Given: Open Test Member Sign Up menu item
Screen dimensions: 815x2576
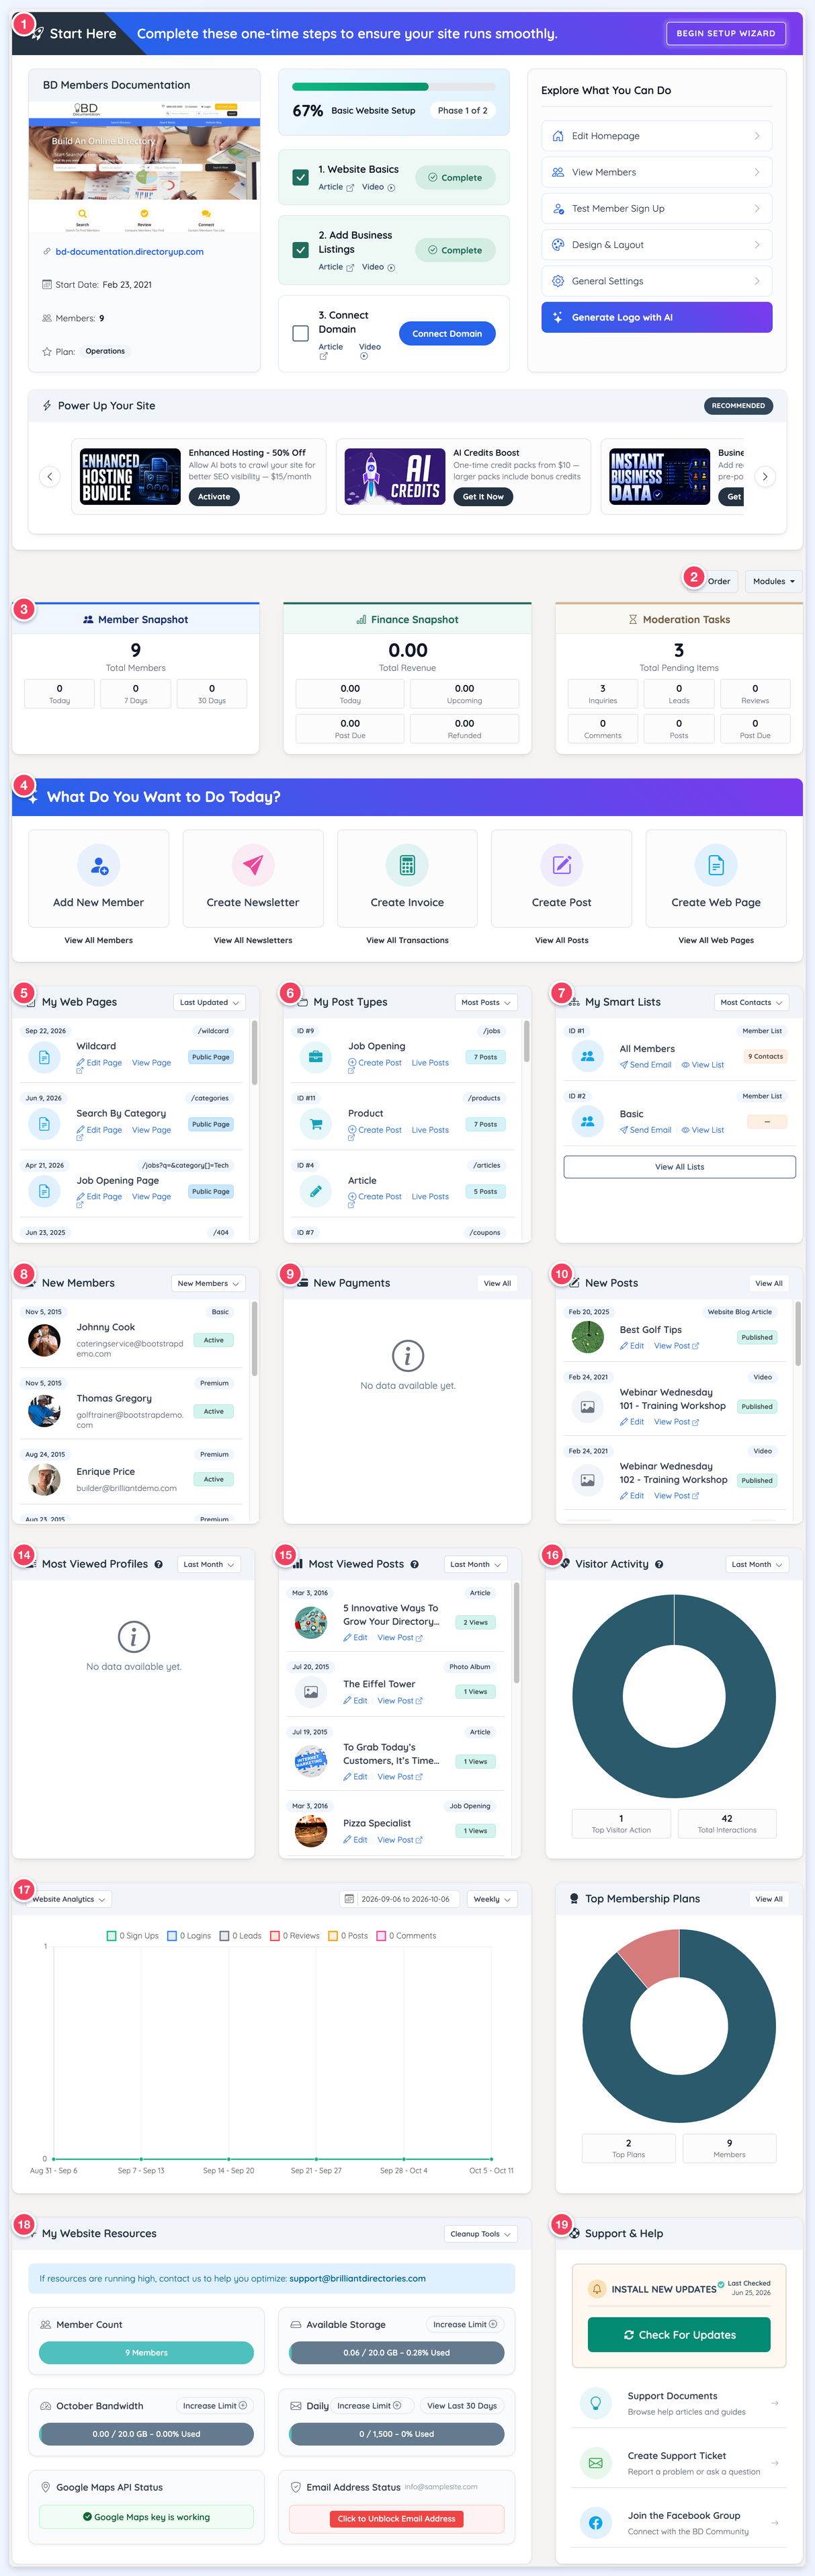Looking at the screenshot, I should tap(657, 208).
